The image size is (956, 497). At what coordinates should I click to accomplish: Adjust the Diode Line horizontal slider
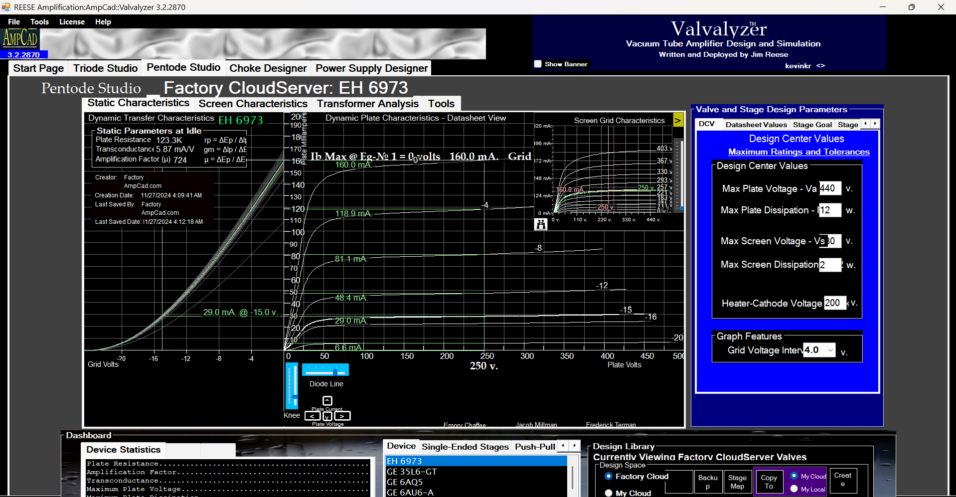point(325,370)
